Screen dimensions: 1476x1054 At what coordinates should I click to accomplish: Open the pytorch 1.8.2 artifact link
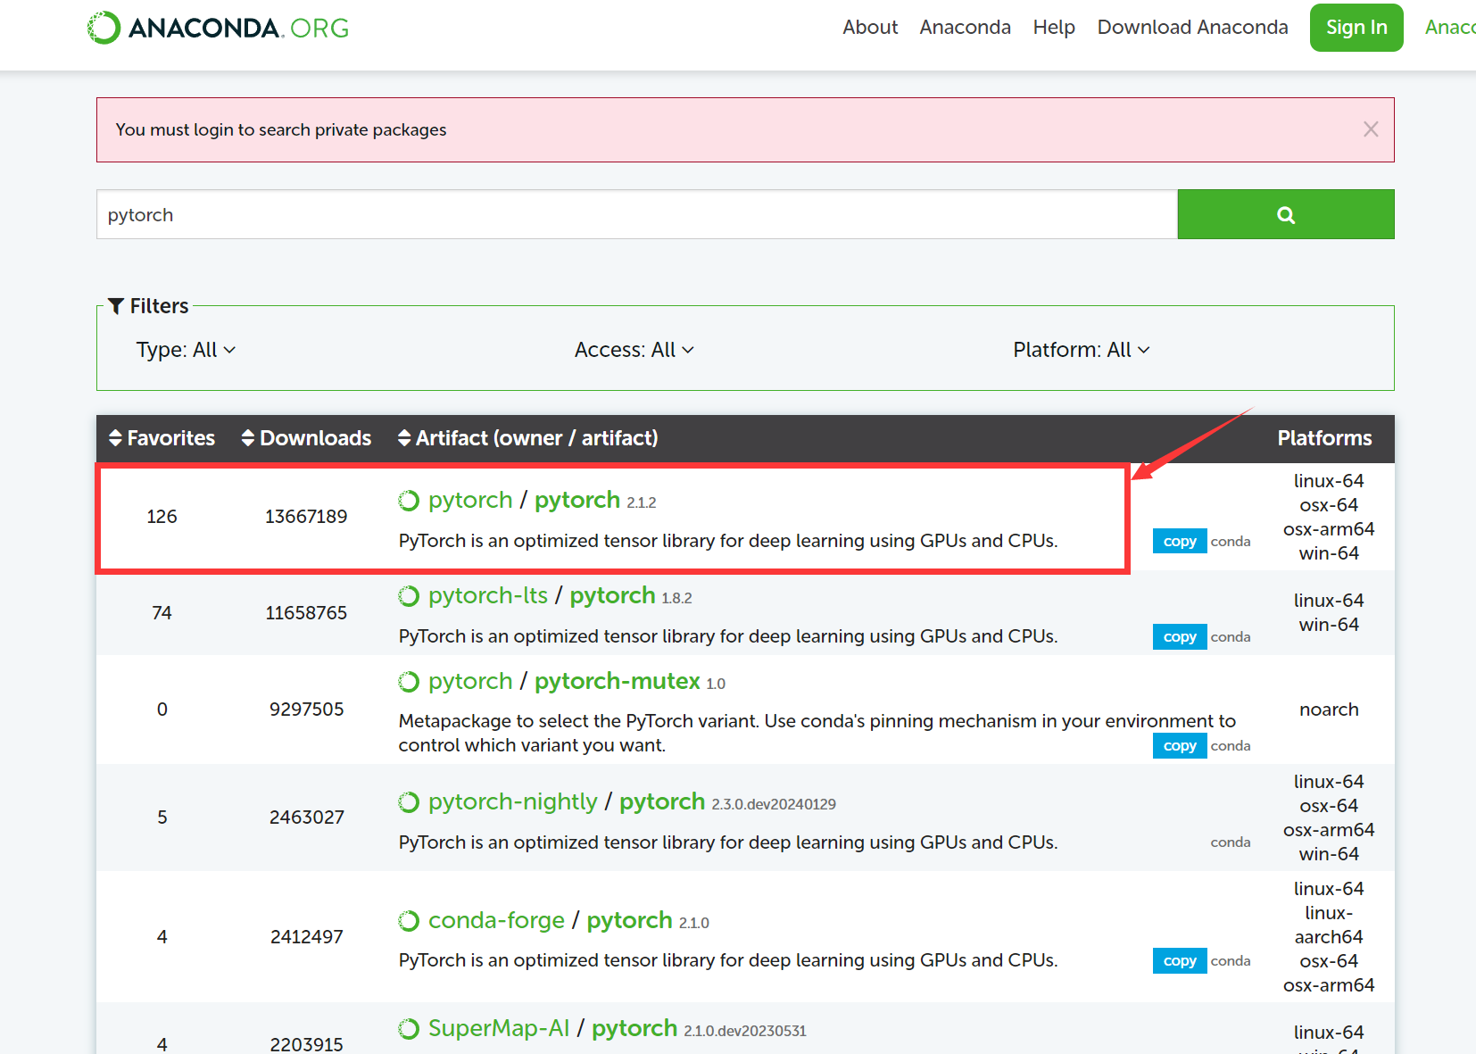[x=613, y=596]
